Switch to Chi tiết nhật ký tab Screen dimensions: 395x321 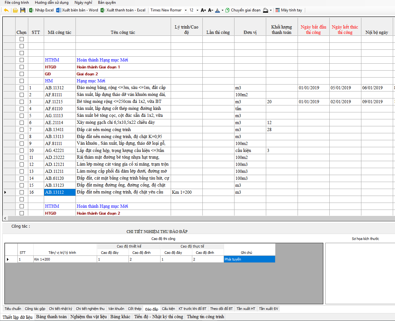(x=60, y=309)
